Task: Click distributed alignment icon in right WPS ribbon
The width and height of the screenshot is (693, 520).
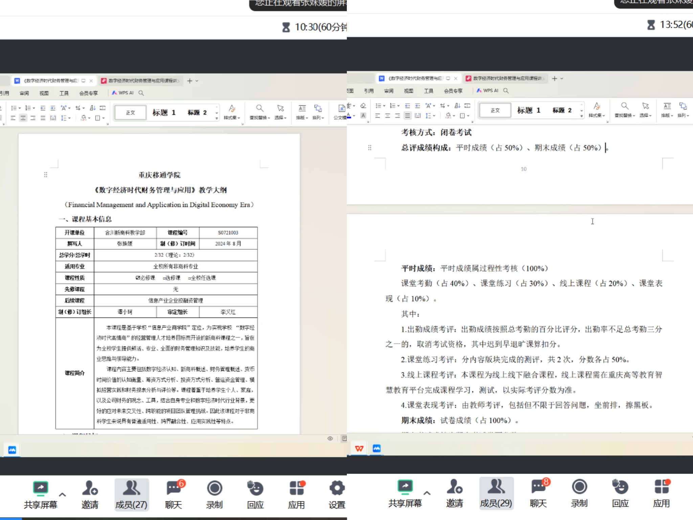Action: (x=418, y=115)
